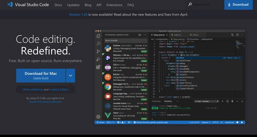This screenshot has height=137, width=257.
Task: Click the vscode-icons extension icon
Action: 108,106
